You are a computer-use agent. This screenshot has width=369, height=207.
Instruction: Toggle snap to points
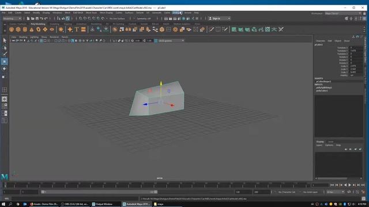(89, 18)
